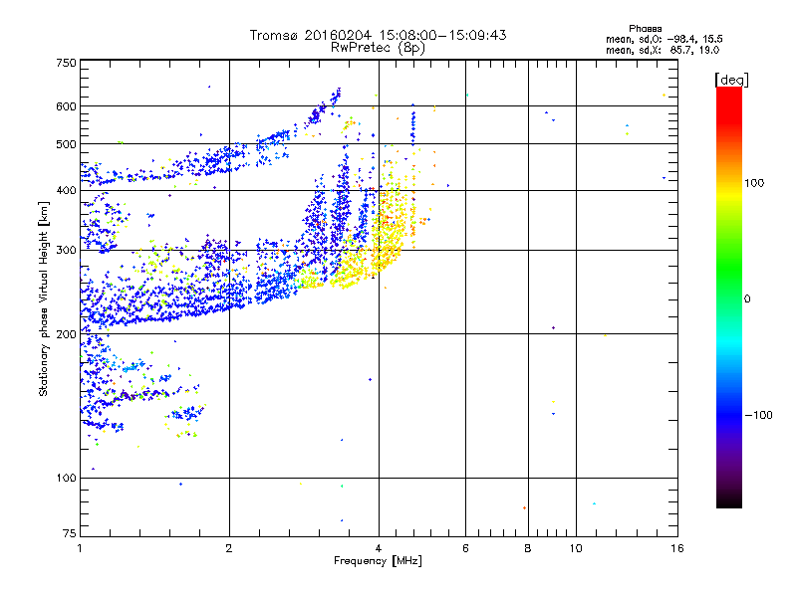Click the height axis "600" tick label

[66, 106]
